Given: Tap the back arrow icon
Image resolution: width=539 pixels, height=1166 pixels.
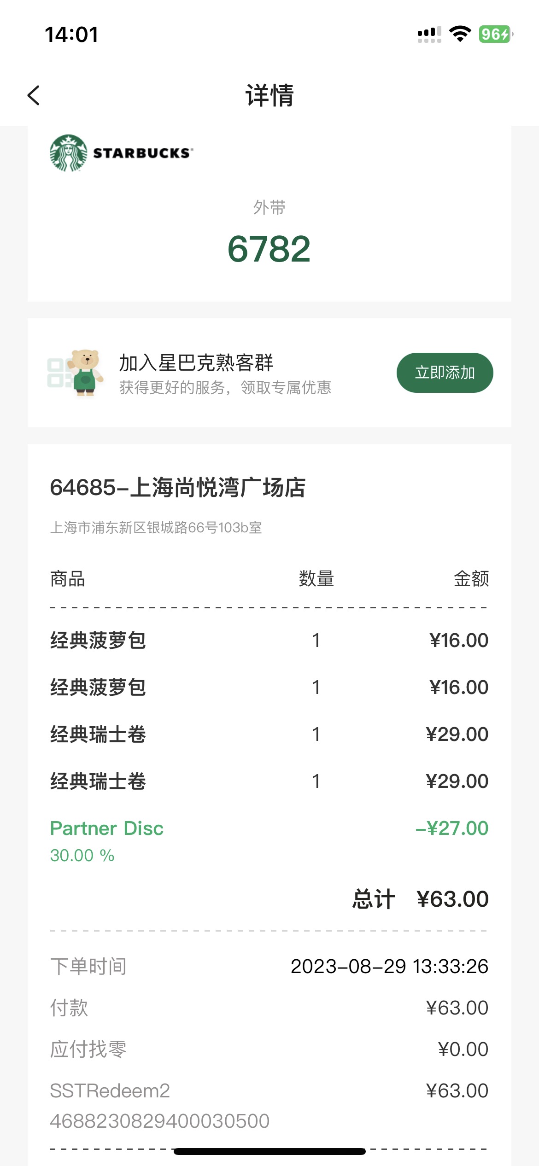Looking at the screenshot, I should [34, 95].
